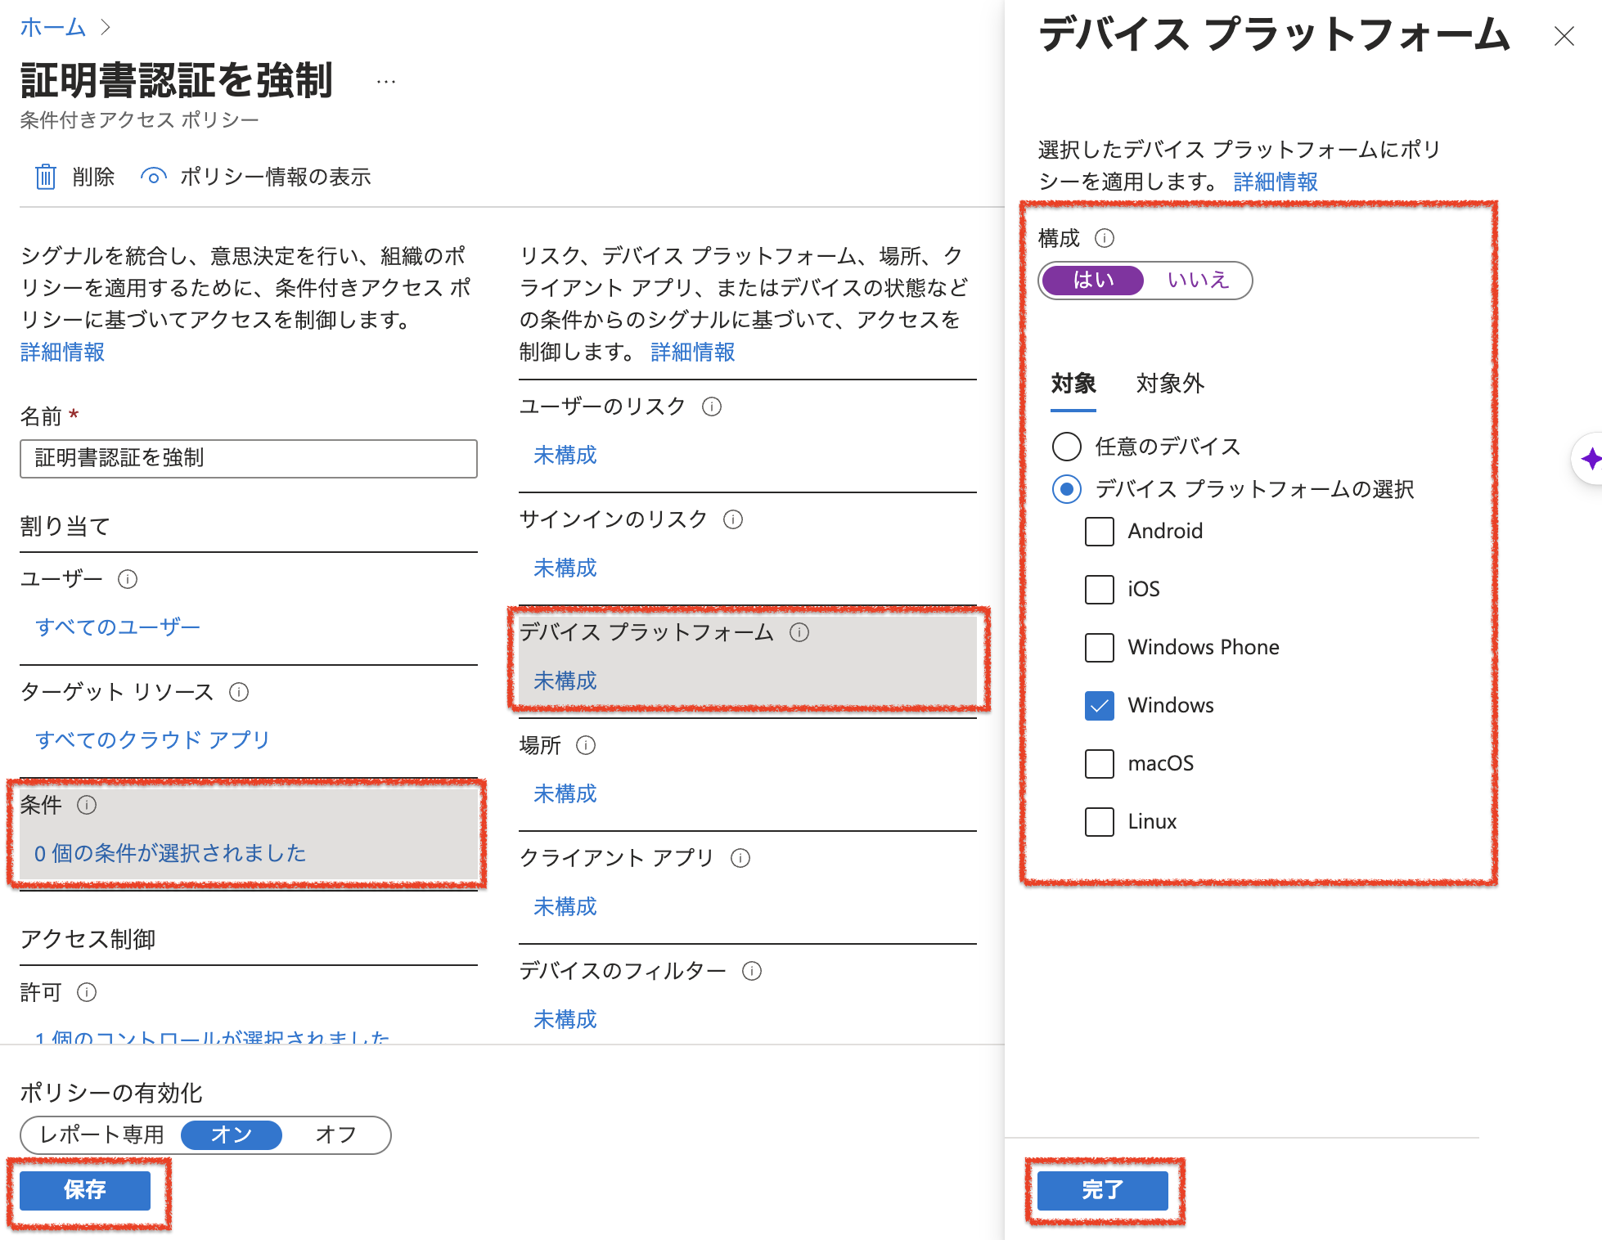The image size is (1602, 1240).
Task: Click info icon beside ターゲット リソース
Action: [239, 692]
